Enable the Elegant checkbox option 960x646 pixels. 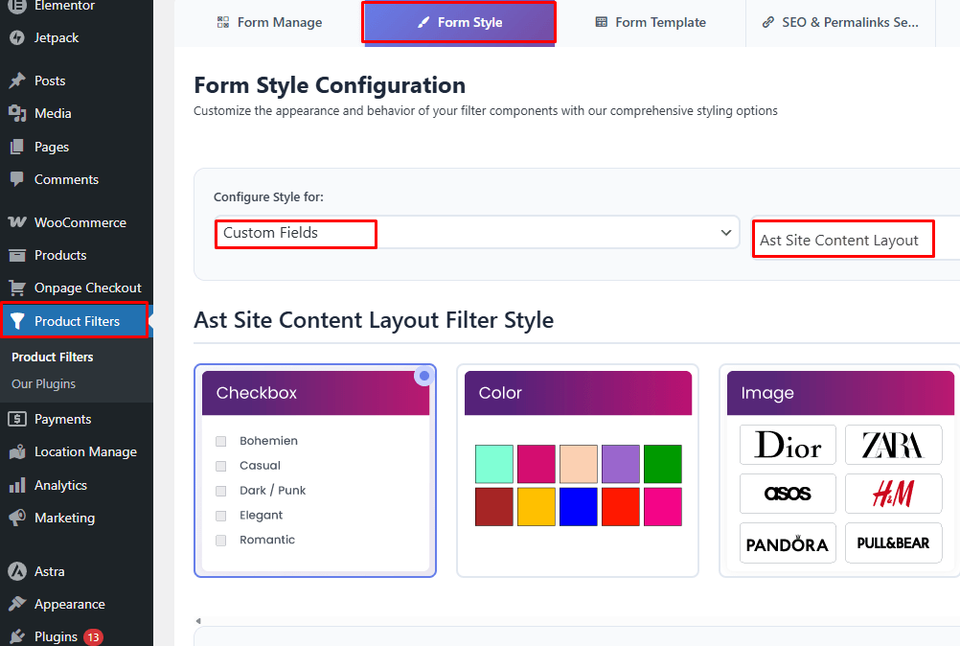click(x=221, y=515)
